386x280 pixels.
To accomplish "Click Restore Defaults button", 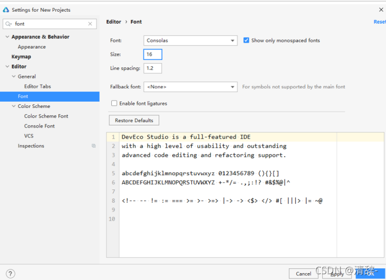I will tap(134, 120).
